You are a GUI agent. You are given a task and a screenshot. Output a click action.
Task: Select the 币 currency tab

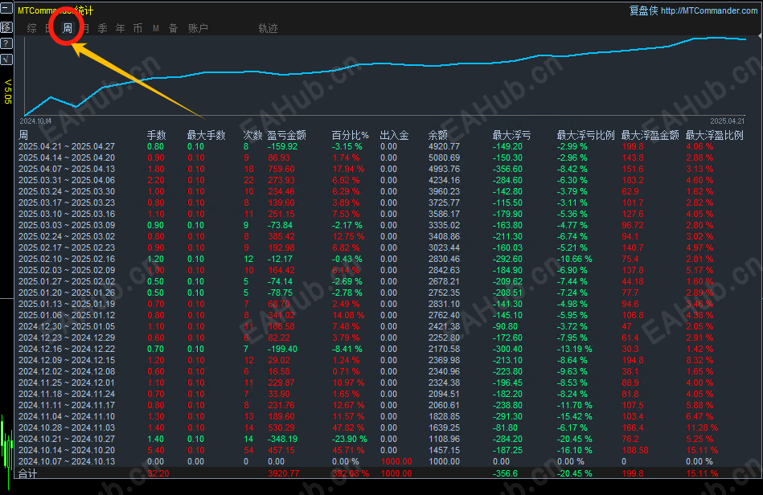click(137, 29)
